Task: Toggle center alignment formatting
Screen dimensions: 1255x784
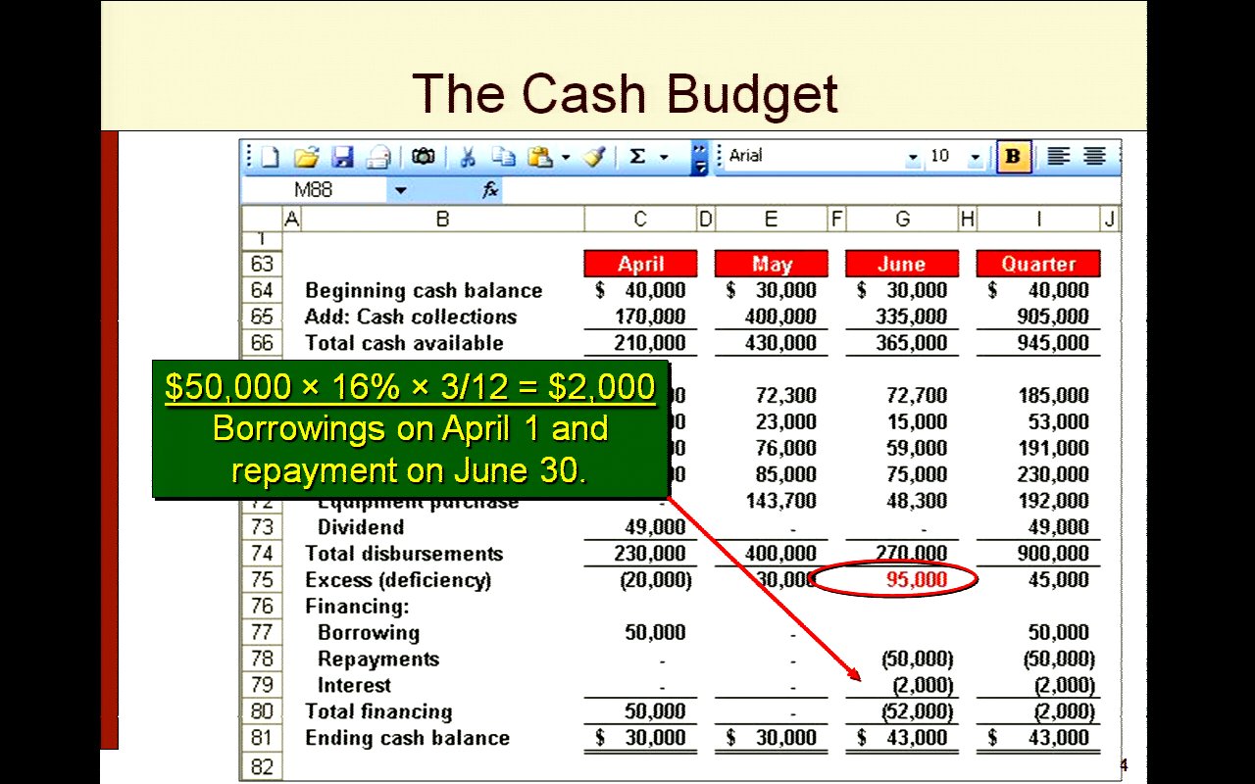Action: click(1094, 157)
